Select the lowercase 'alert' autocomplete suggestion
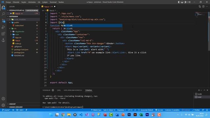Viewport: 210px width, 118px height. 93,29
